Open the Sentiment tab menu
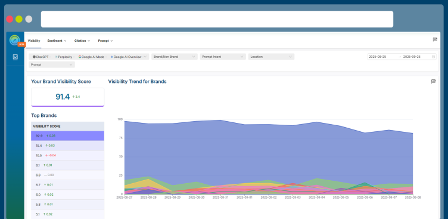 click(57, 41)
